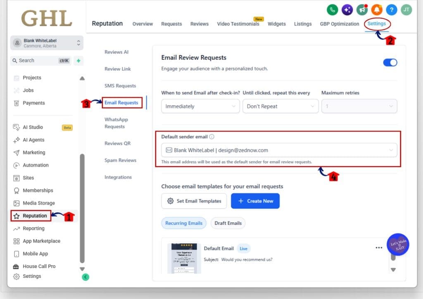Viewport: 423px width, 299px height.
Task: Select the top Settings tab
Action: click(377, 24)
